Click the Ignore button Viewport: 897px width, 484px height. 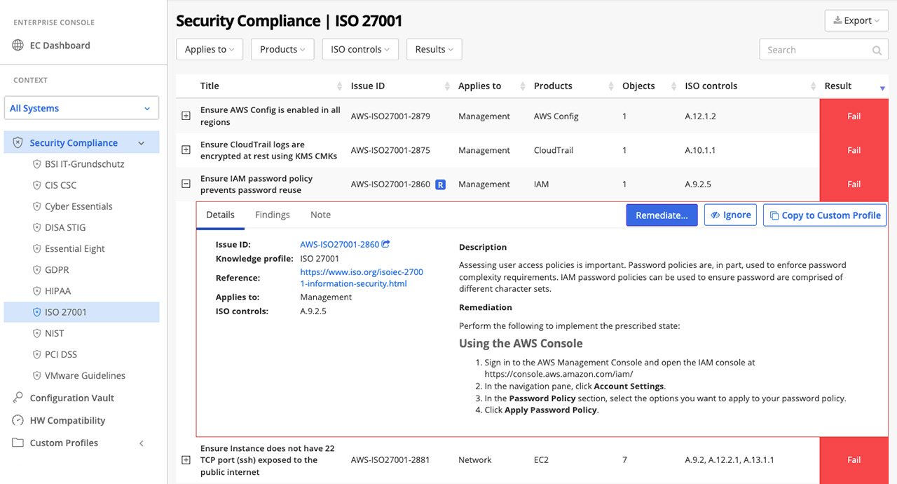(x=730, y=215)
